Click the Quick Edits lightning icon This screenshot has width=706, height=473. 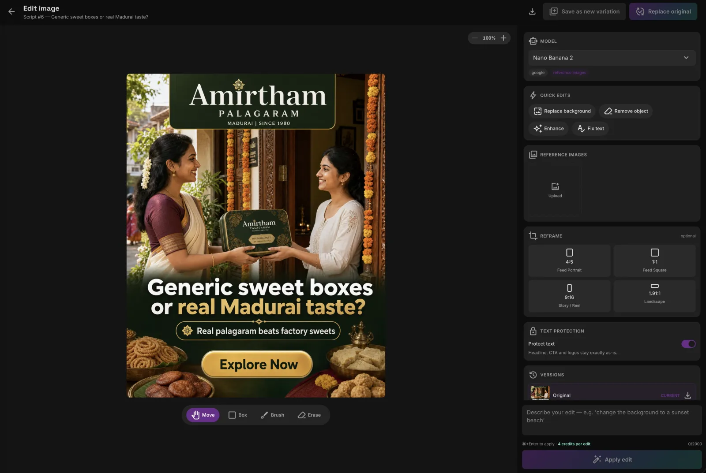click(x=533, y=95)
